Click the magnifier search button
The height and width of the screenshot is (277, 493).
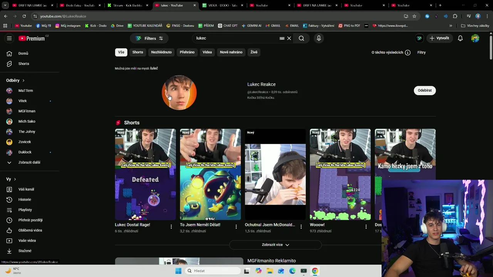coord(301,38)
